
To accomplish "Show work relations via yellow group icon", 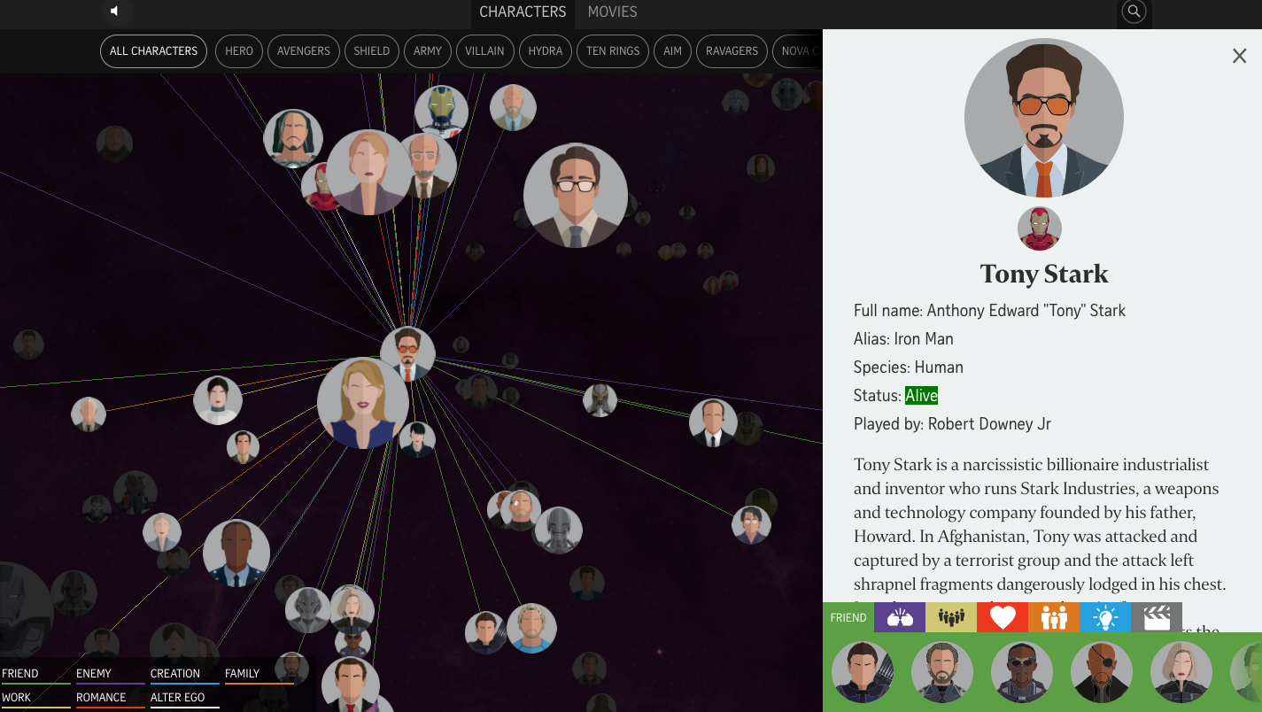I will 950,617.
